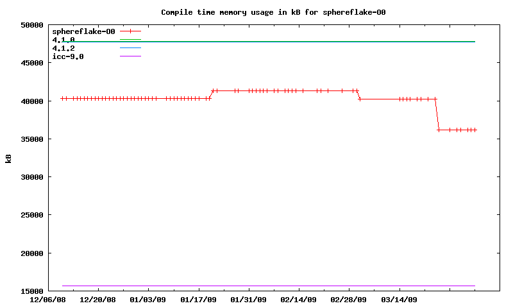The width and height of the screenshot is (513, 308).
Task: Click the 15000 y-axis tick label
Action: click(31, 291)
